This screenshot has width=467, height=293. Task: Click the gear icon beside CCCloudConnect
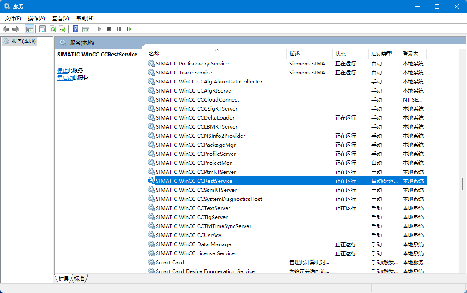point(152,99)
